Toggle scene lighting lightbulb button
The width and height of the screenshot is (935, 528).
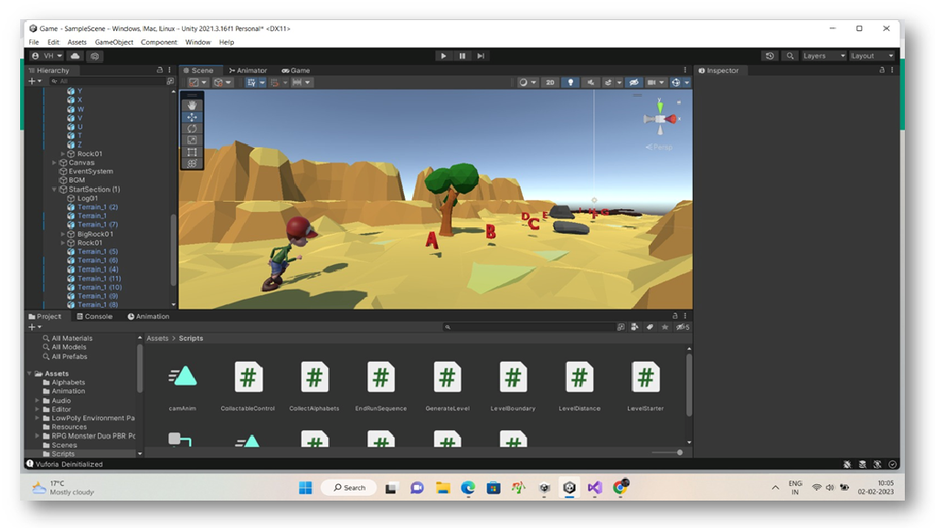[572, 82]
